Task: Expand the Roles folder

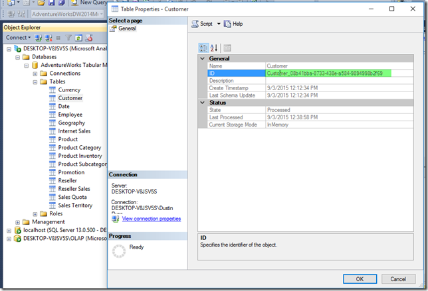Action: point(35,214)
